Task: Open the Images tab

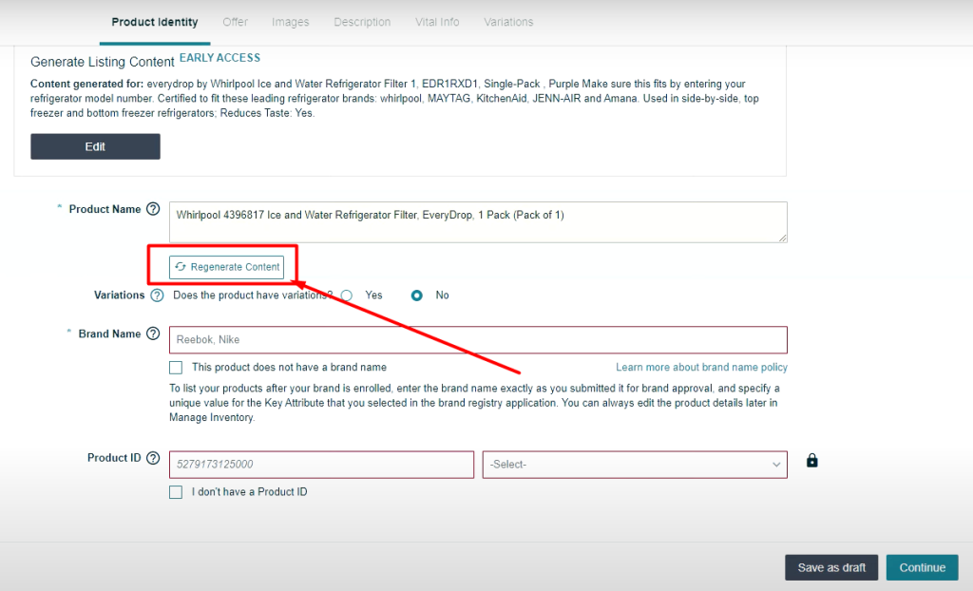Action: (x=290, y=22)
